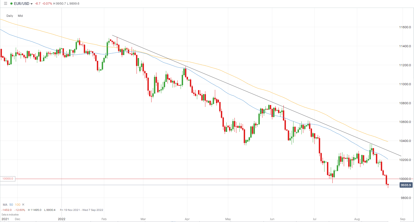Click the 10600.0 price axis label

tap(405, 122)
